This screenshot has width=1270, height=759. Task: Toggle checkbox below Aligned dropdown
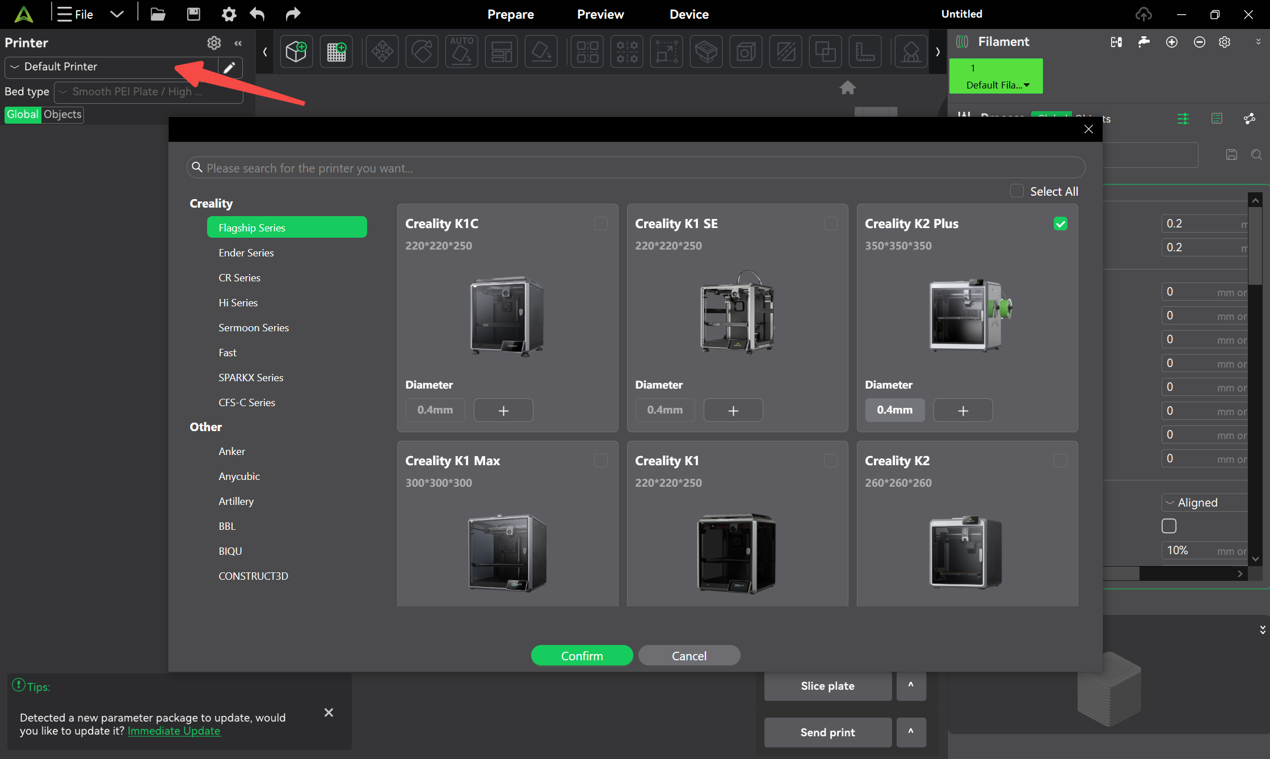click(1169, 526)
